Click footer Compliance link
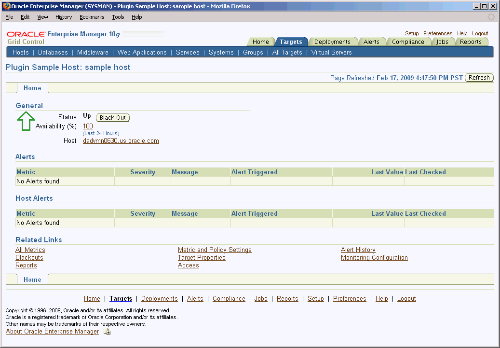 coord(229,298)
